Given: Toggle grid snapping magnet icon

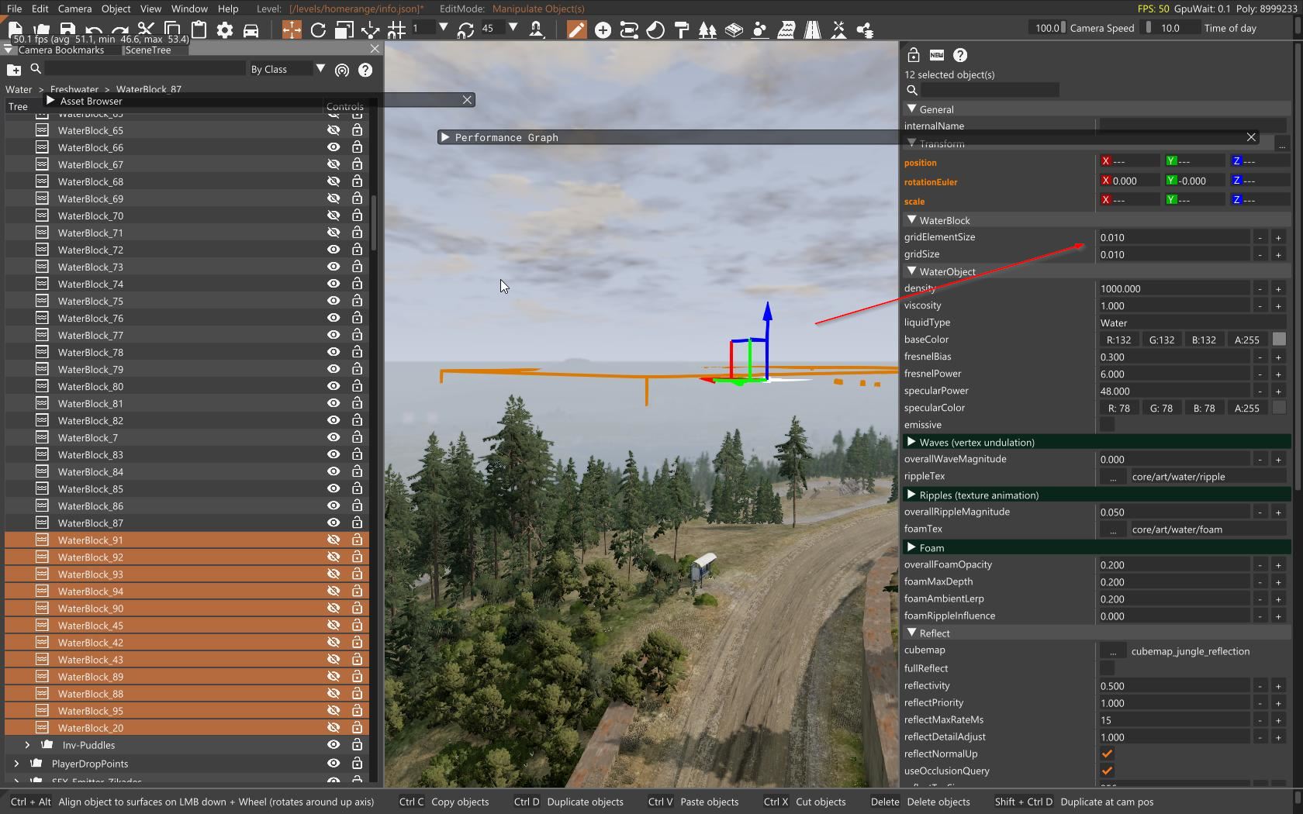Looking at the screenshot, I should (x=396, y=29).
